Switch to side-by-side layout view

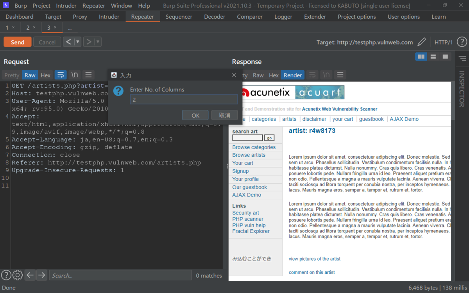click(421, 57)
